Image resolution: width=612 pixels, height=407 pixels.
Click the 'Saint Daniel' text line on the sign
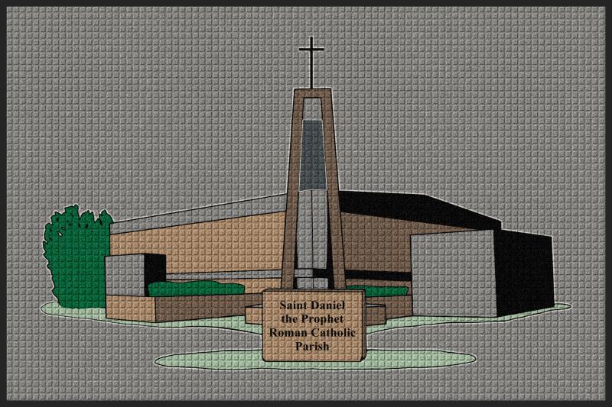(x=312, y=305)
